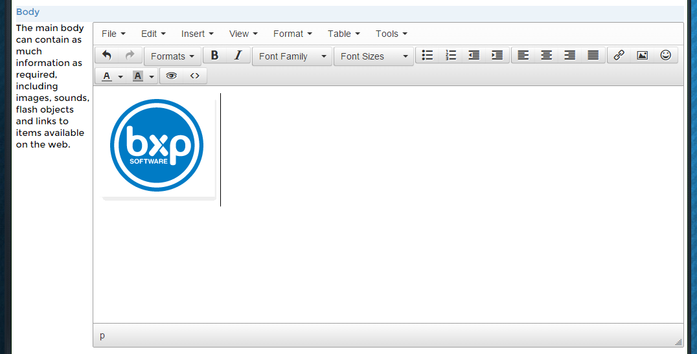Open the insert image dialog
Screen dimensions: 697x354
click(643, 56)
